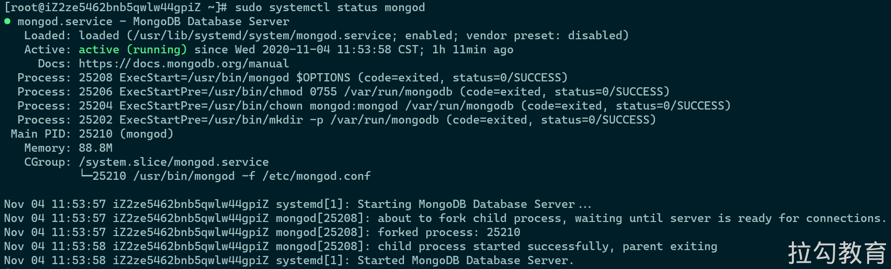Click the green status dot beside mongod.service

[x=7, y=21]
